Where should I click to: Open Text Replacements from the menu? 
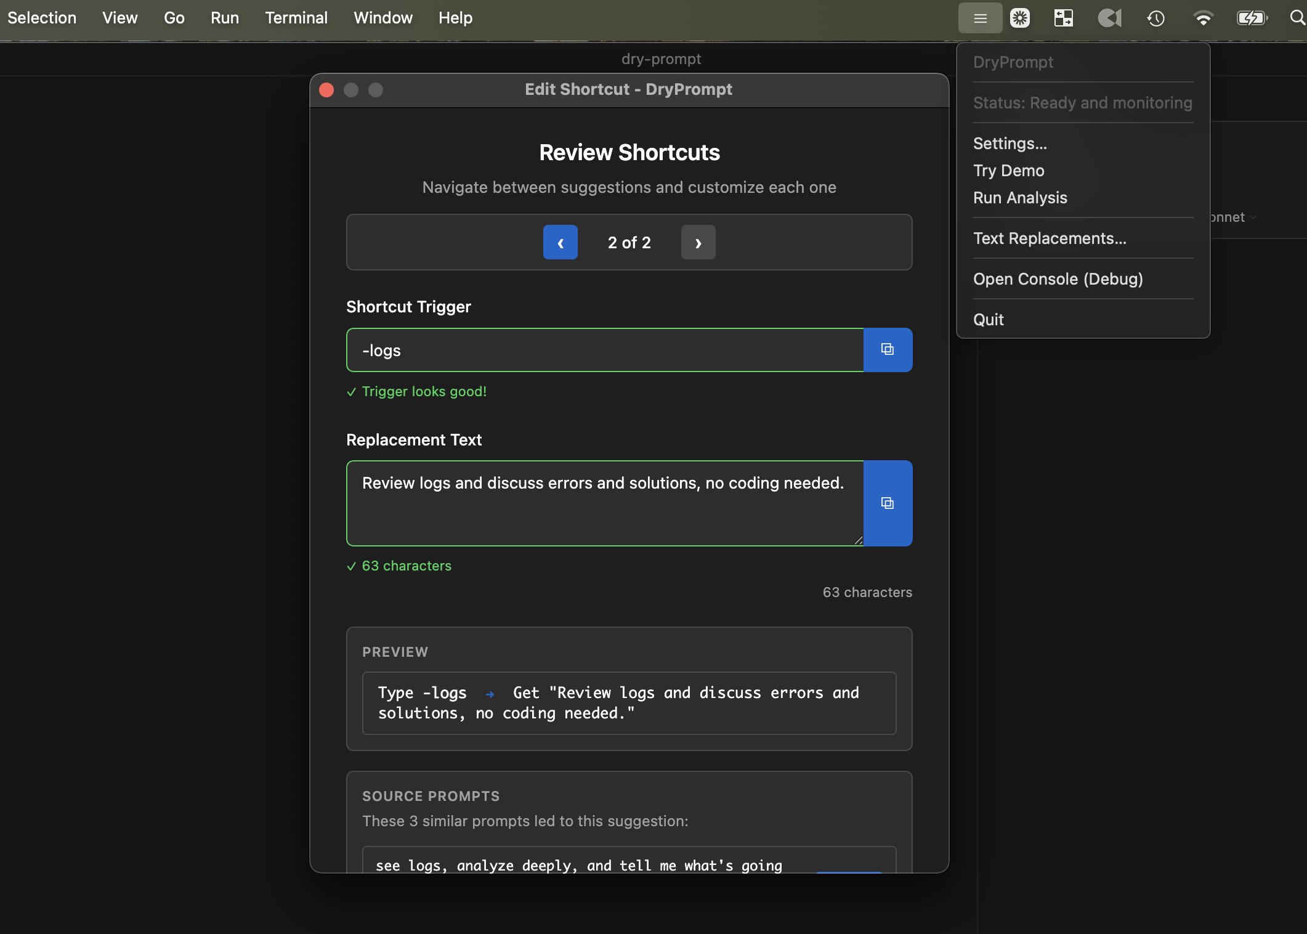[1050, 238]
